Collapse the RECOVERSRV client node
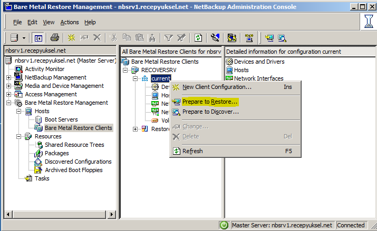The width and height of the screenshot is (377, 231). click(125, 71)
